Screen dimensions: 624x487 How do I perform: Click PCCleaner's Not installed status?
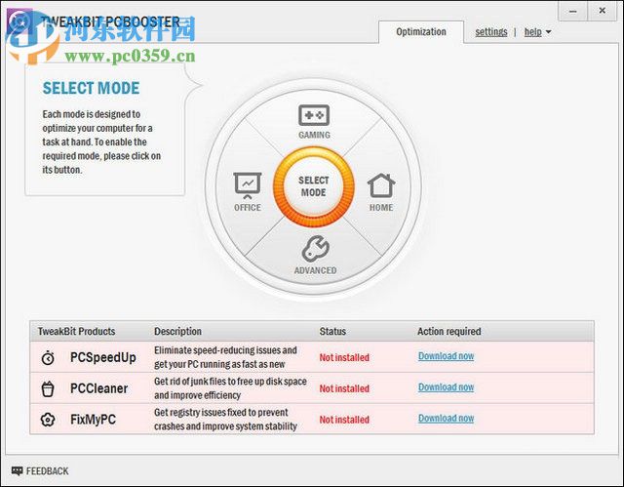tap(344, 388)
